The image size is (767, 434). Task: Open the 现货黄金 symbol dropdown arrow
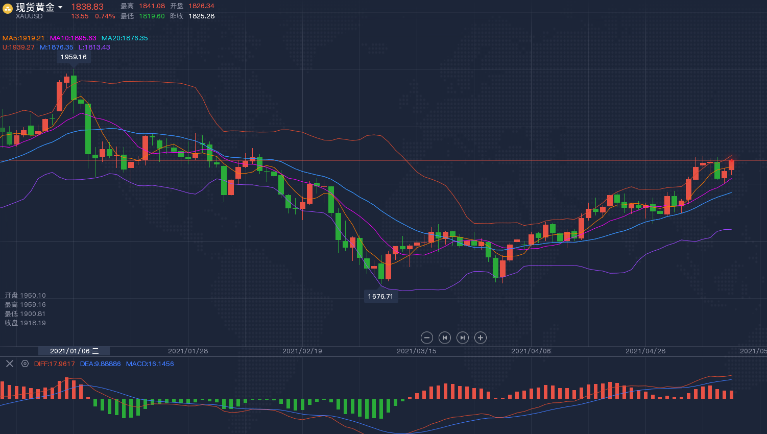point(60,8)
